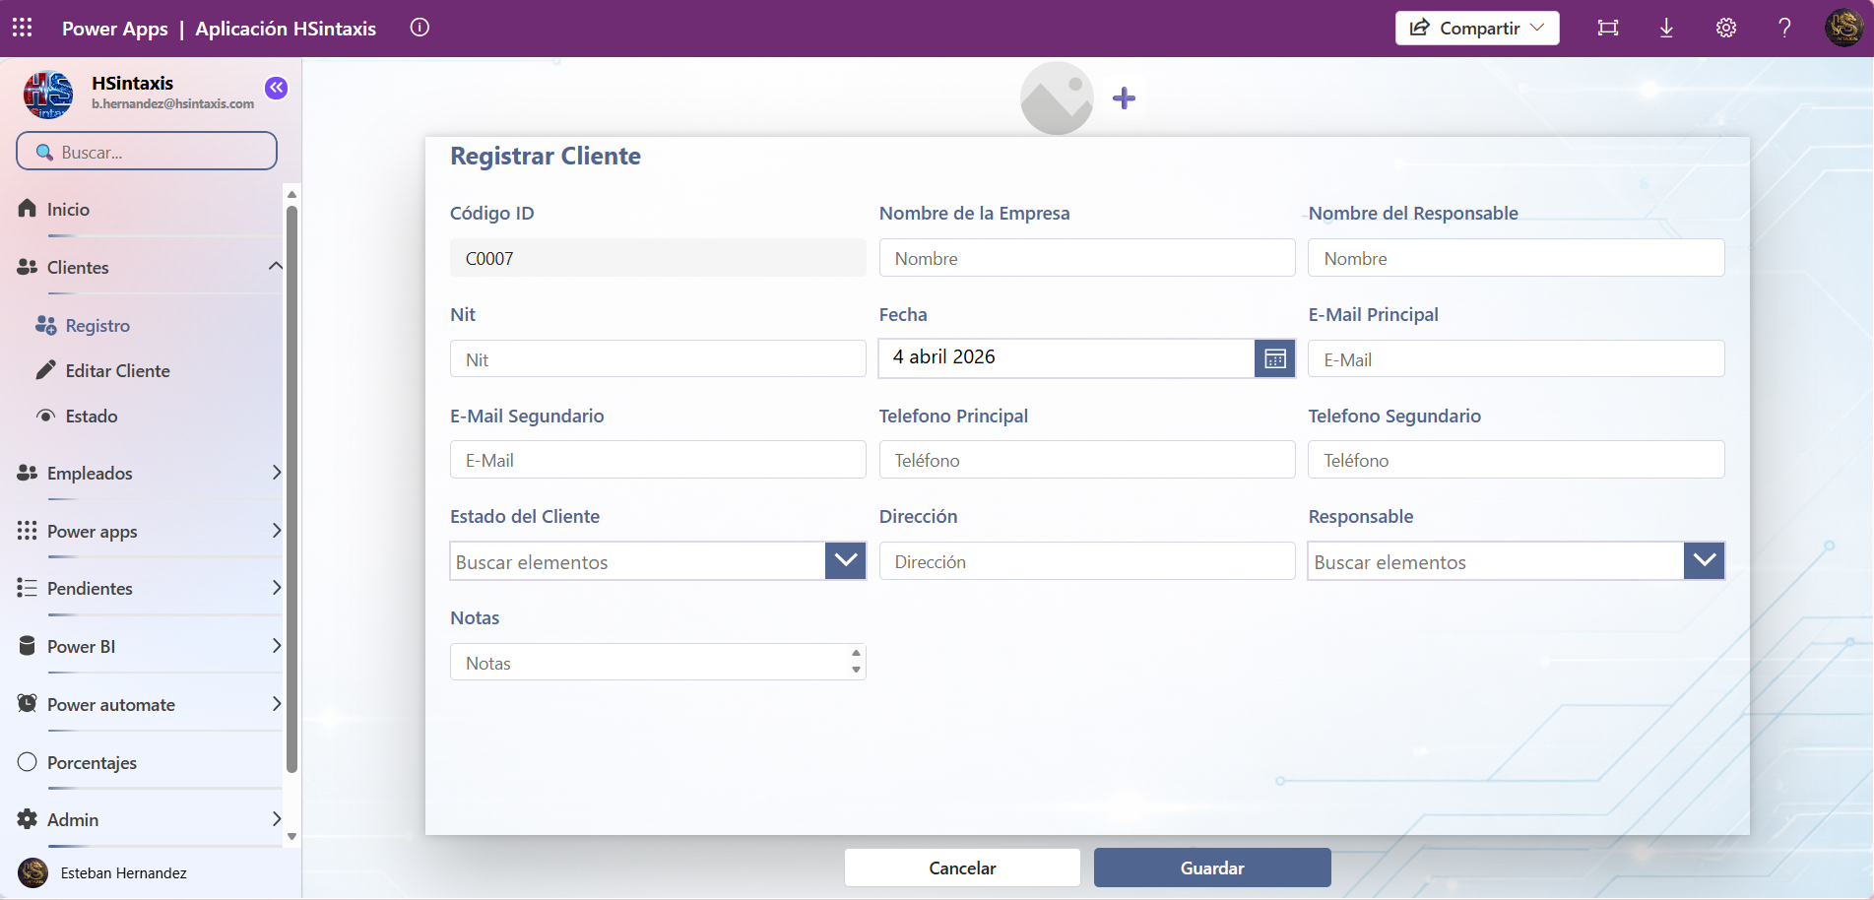Click the Porcentajes radio-style sidebar item
The width and height of the screenshot is (1874, 900).
[94, 762]
